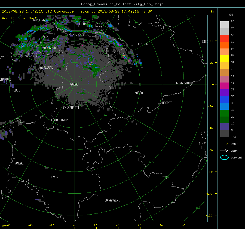Click the HANGAL town label

tap(19, 163)
